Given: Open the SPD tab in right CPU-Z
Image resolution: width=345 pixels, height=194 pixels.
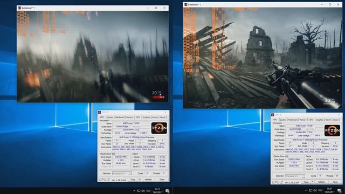Looking at the screenshot, I should click(x=311, y=120).
